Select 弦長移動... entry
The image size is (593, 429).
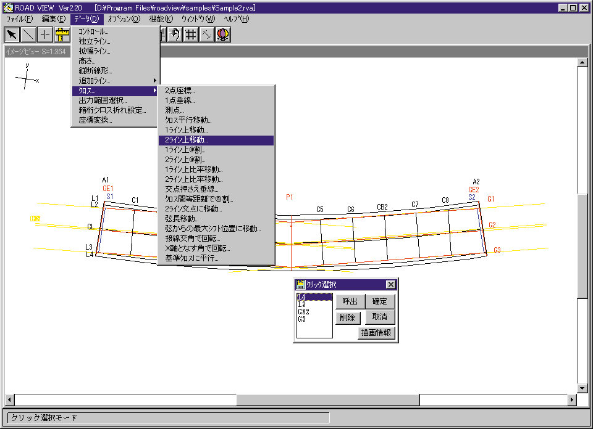tap(216, 218)
